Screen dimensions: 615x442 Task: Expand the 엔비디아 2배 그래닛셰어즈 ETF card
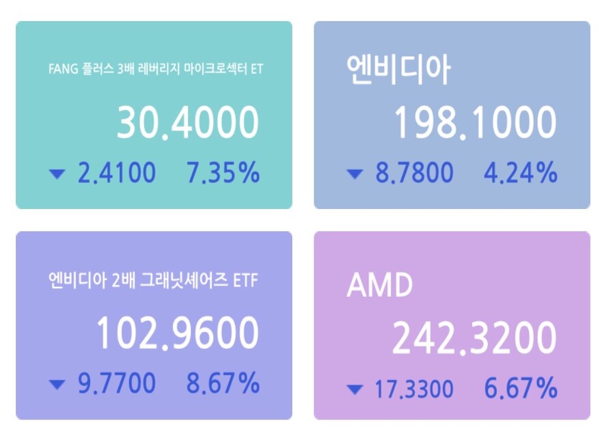coord(154,324)
